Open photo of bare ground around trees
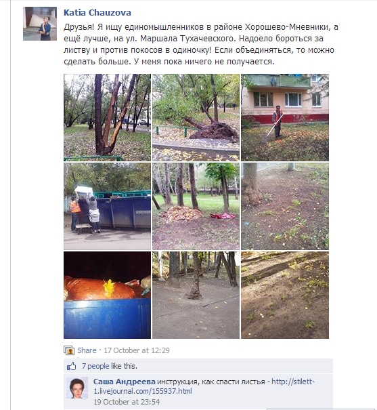Viewport: 377px width, 410px height. [x=196, y=295]
